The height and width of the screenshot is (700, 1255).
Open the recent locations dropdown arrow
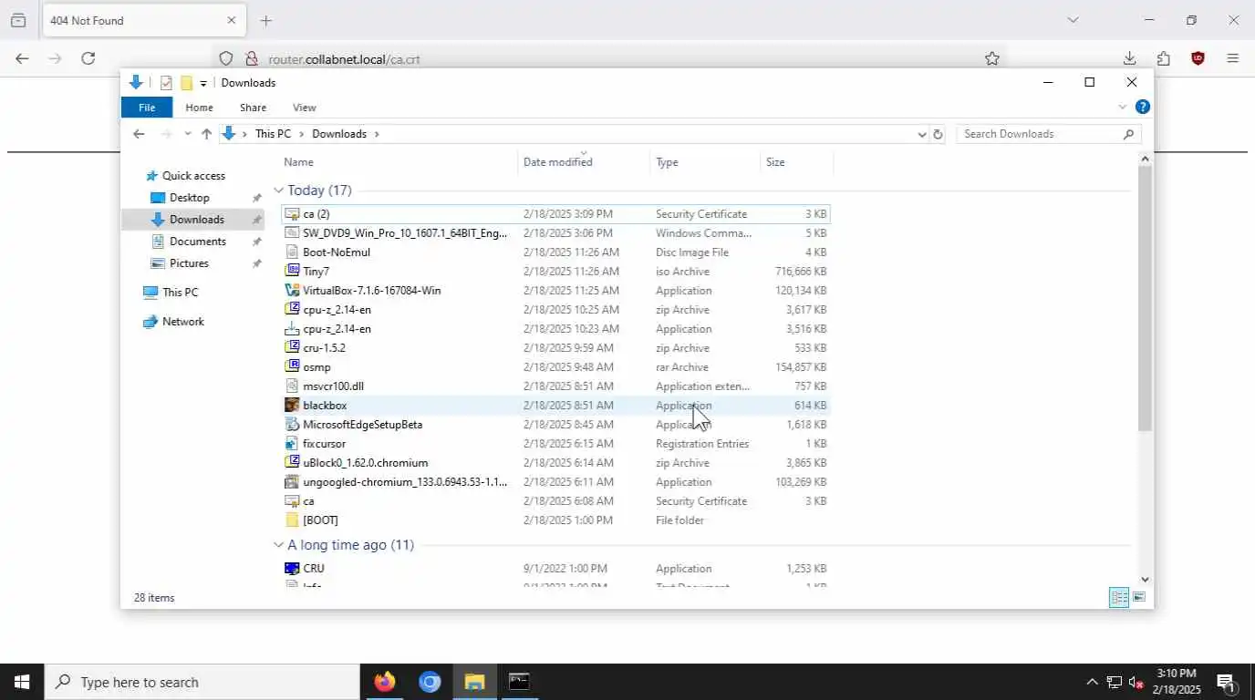[x=187, y=134]
